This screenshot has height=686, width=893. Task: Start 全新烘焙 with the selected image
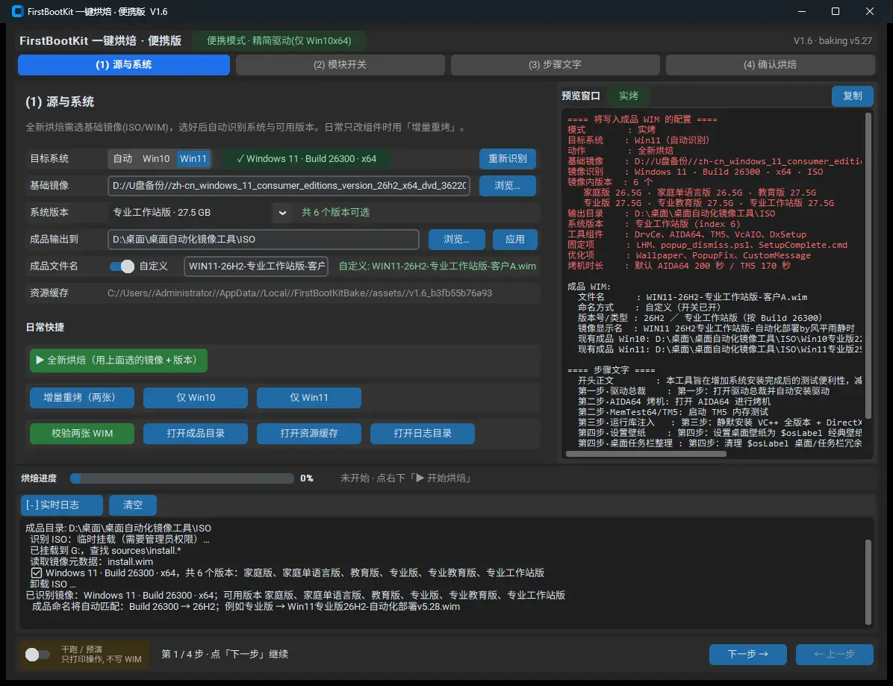[119, 361]
